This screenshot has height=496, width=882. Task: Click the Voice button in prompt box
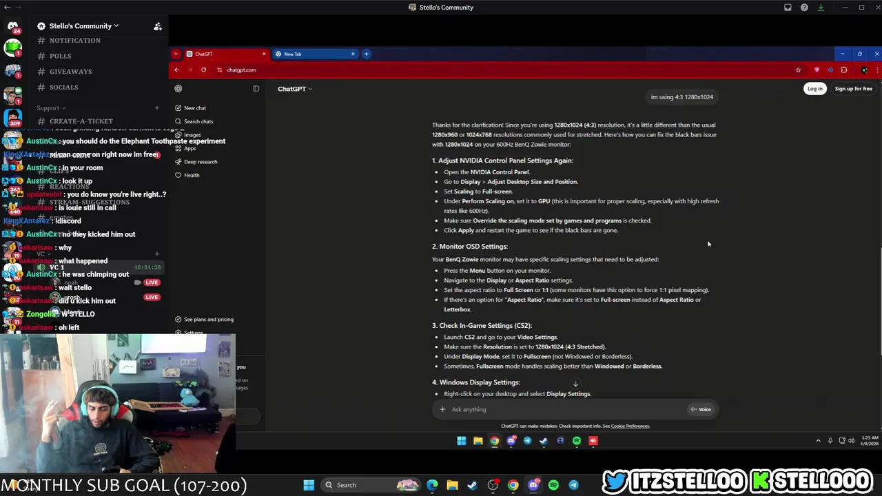point(701,409)
